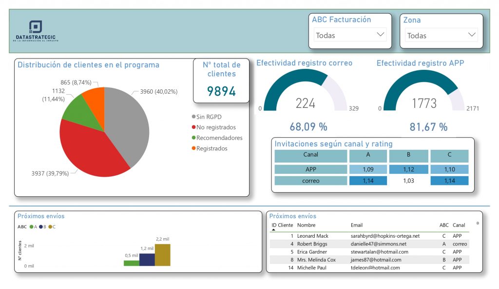The height and width of the screenshot is (289, 499).
Task: Click the sort arrow under ID Cliente
Action: (x=273, y=230)
